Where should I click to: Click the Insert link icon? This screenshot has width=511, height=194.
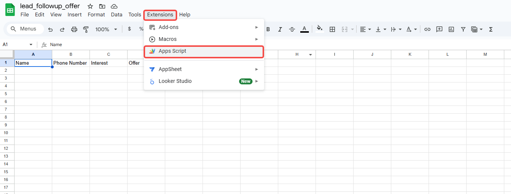pyautogui.click(x=428, y=29)
